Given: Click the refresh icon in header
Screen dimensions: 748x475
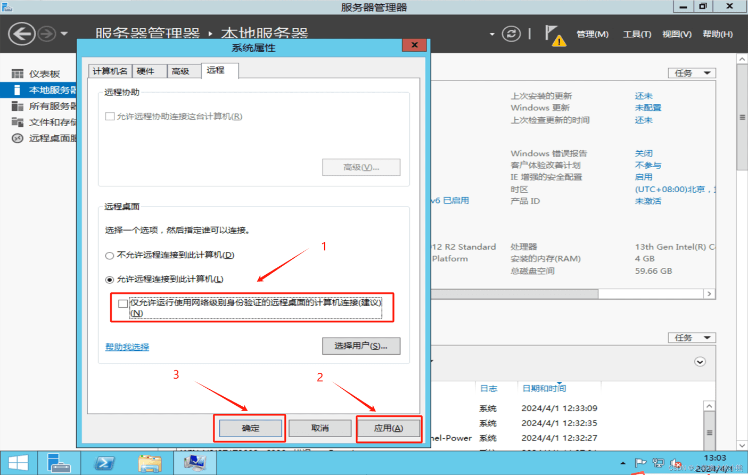Looking at the screenshot, I should (511, 34).
